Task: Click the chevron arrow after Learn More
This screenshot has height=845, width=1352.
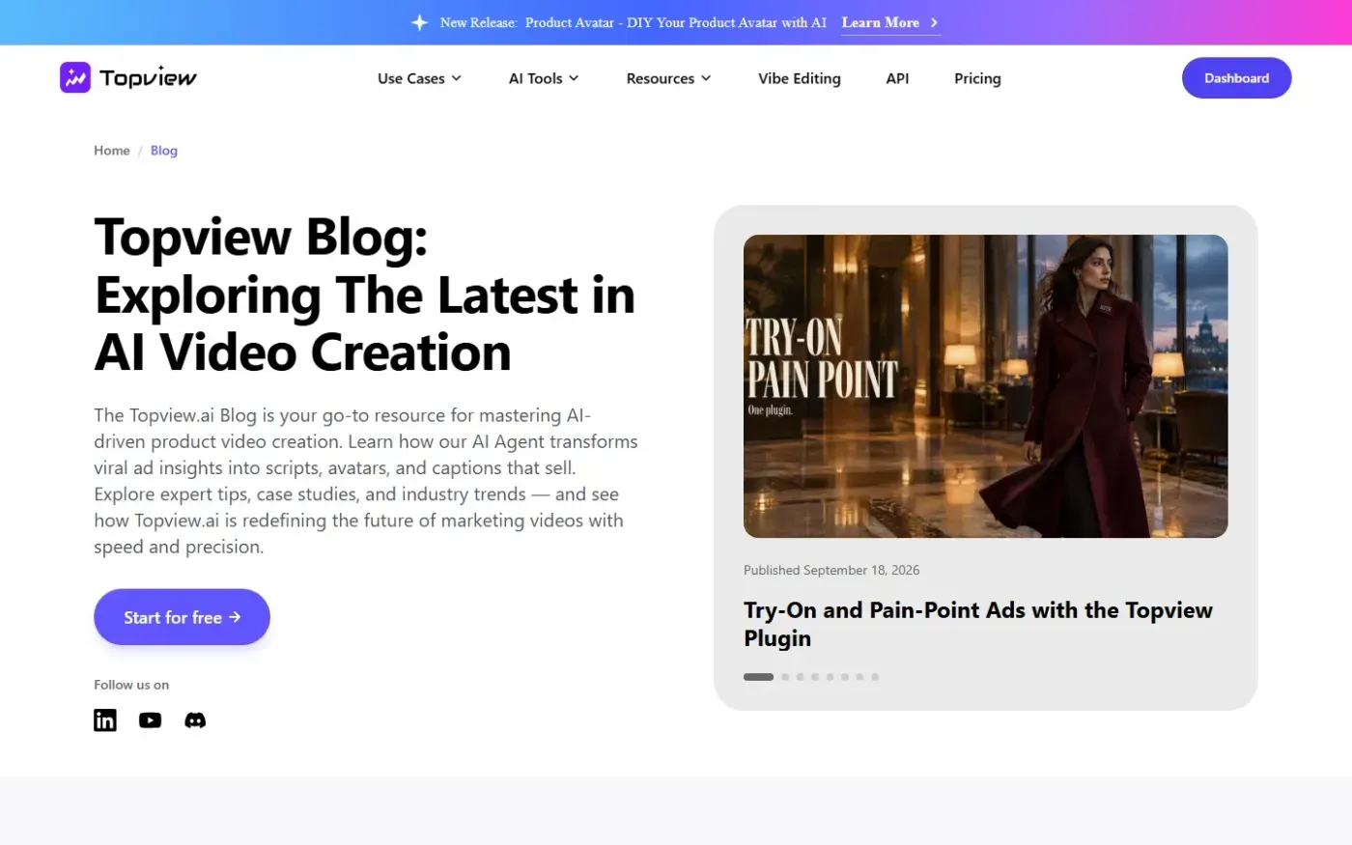Action: (934, 22)
